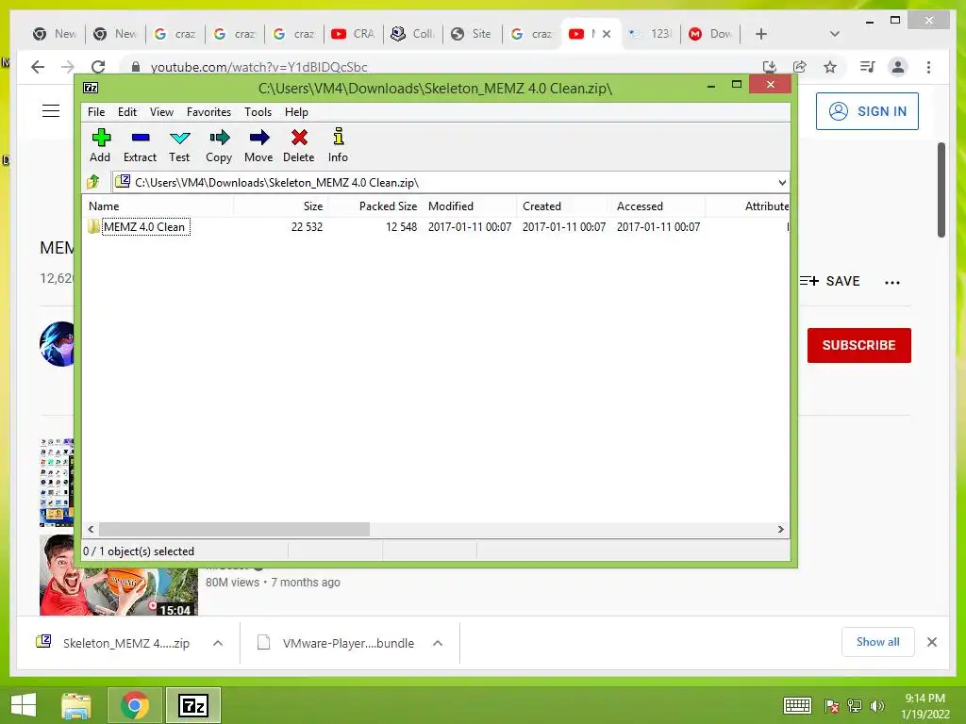Expand options chevron for VMware-Player bundle download
The image size is (966, 724).
point(438,643)
